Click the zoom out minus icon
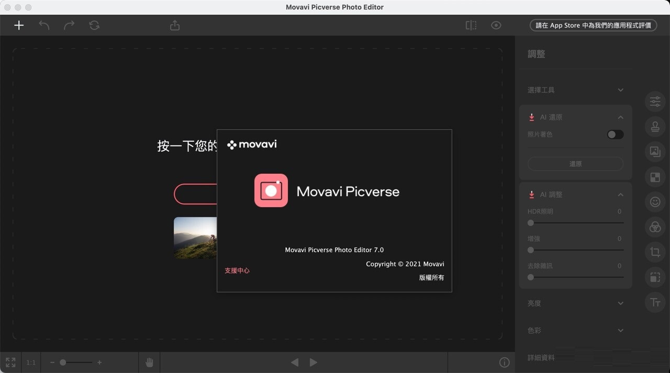The image size is (670, 373). click(x=52, y=362)
